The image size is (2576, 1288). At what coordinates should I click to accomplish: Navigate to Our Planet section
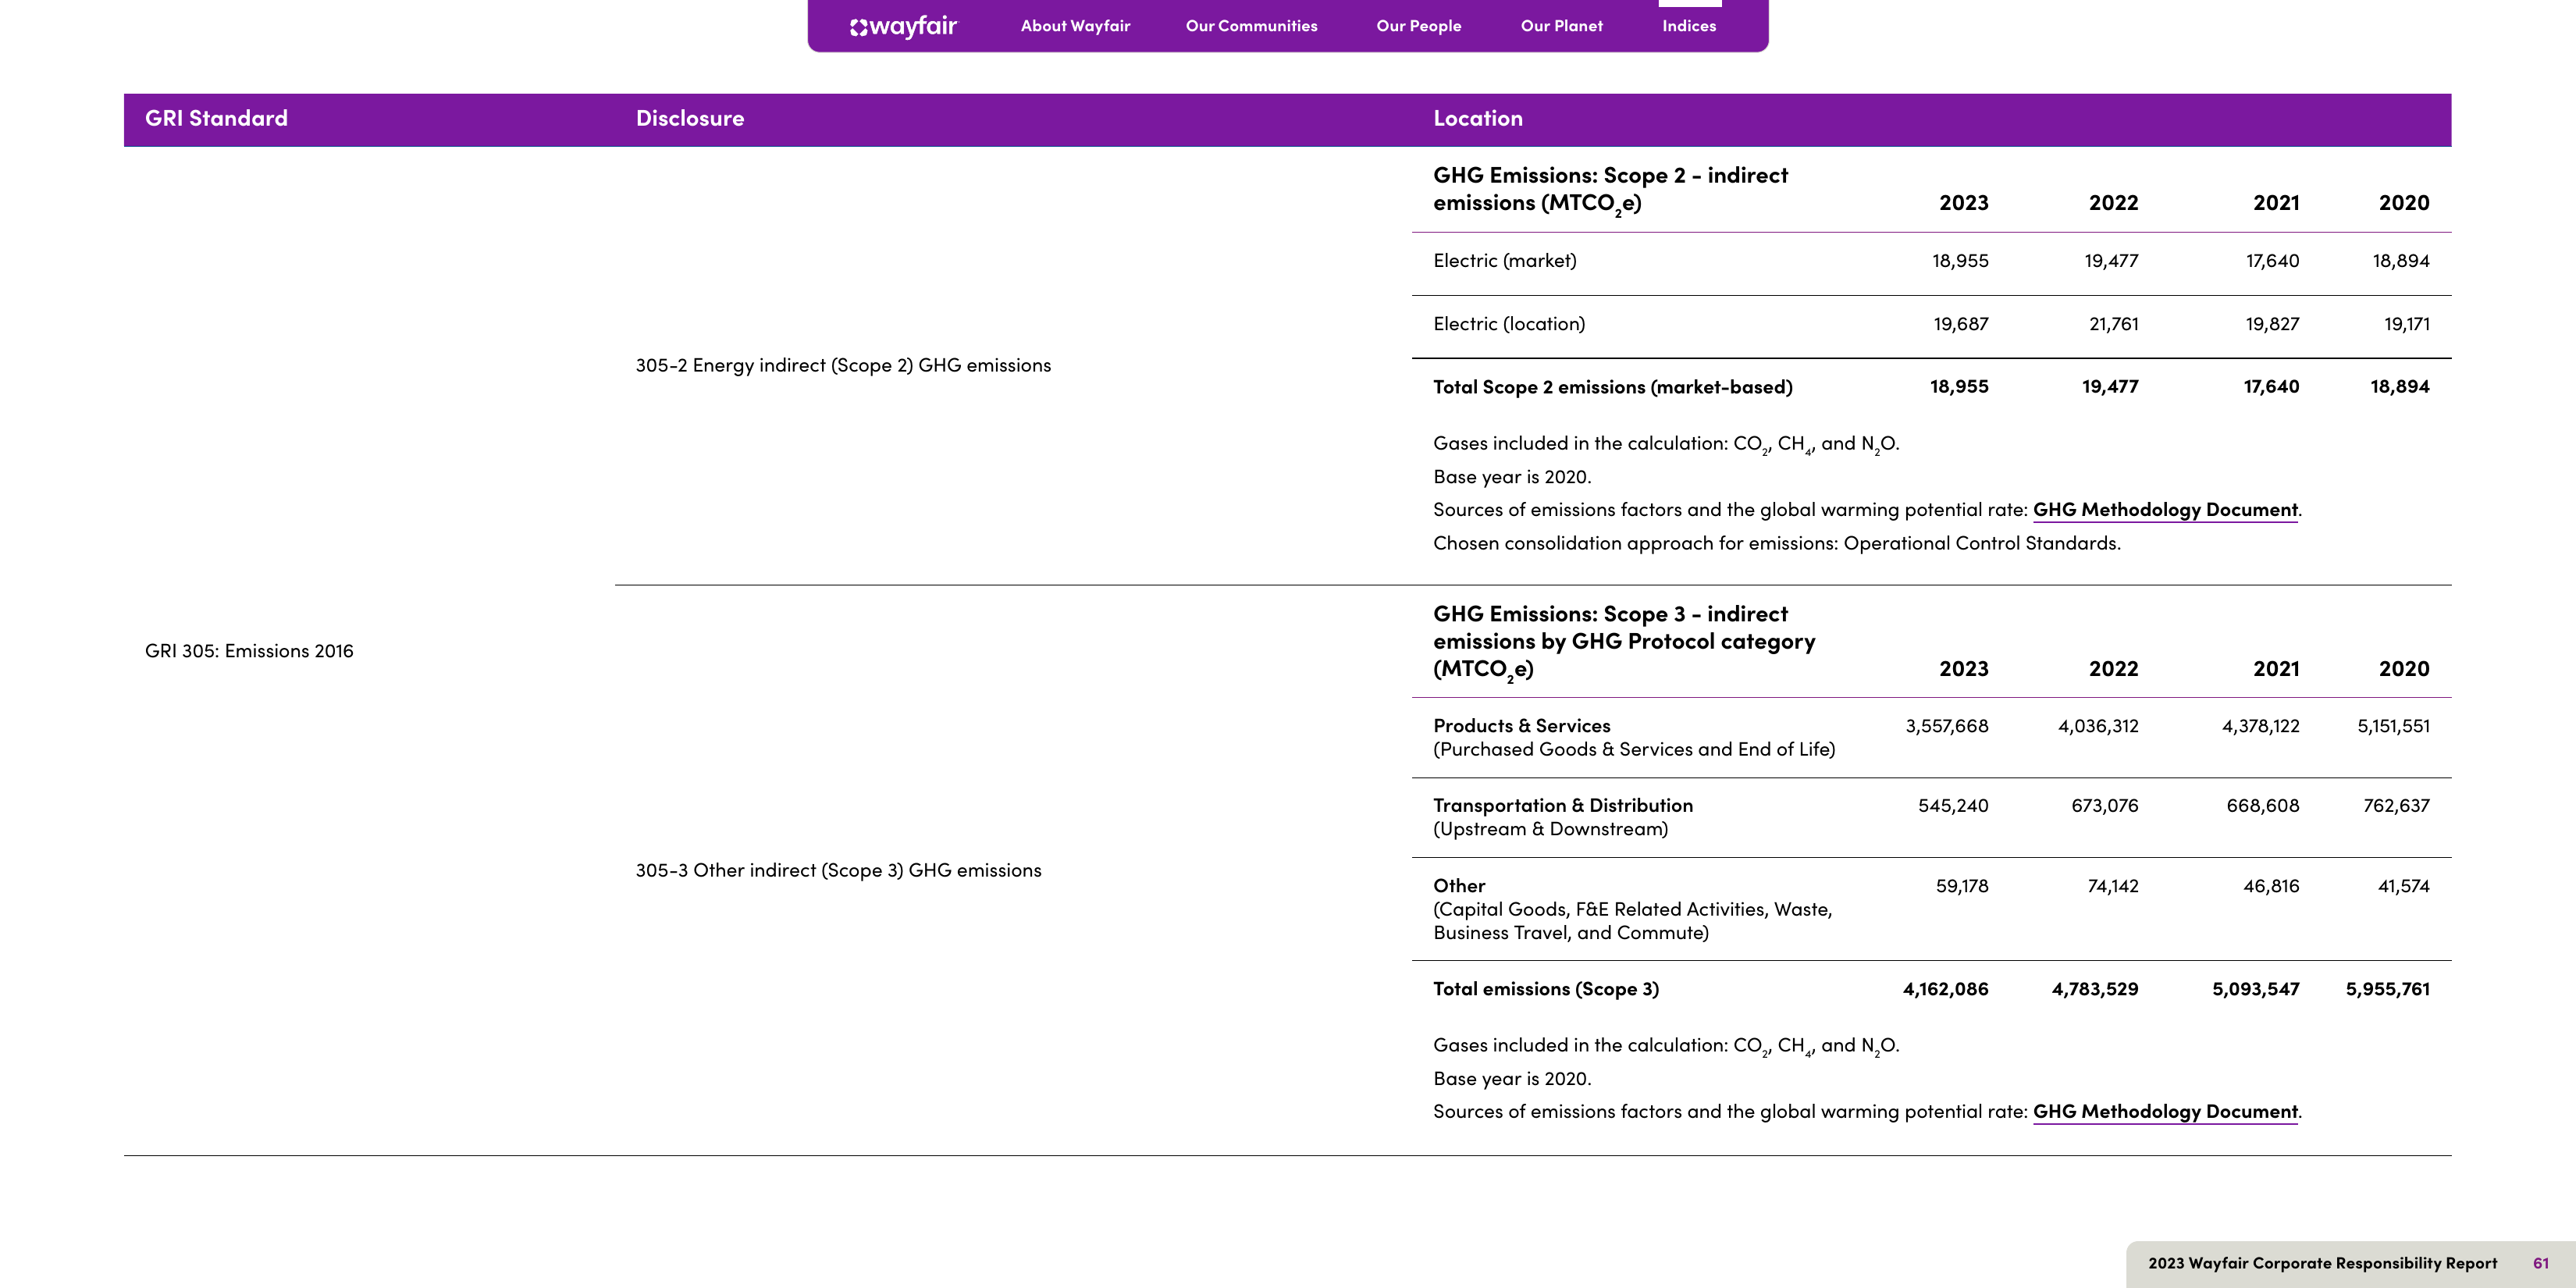point(1561,26)
